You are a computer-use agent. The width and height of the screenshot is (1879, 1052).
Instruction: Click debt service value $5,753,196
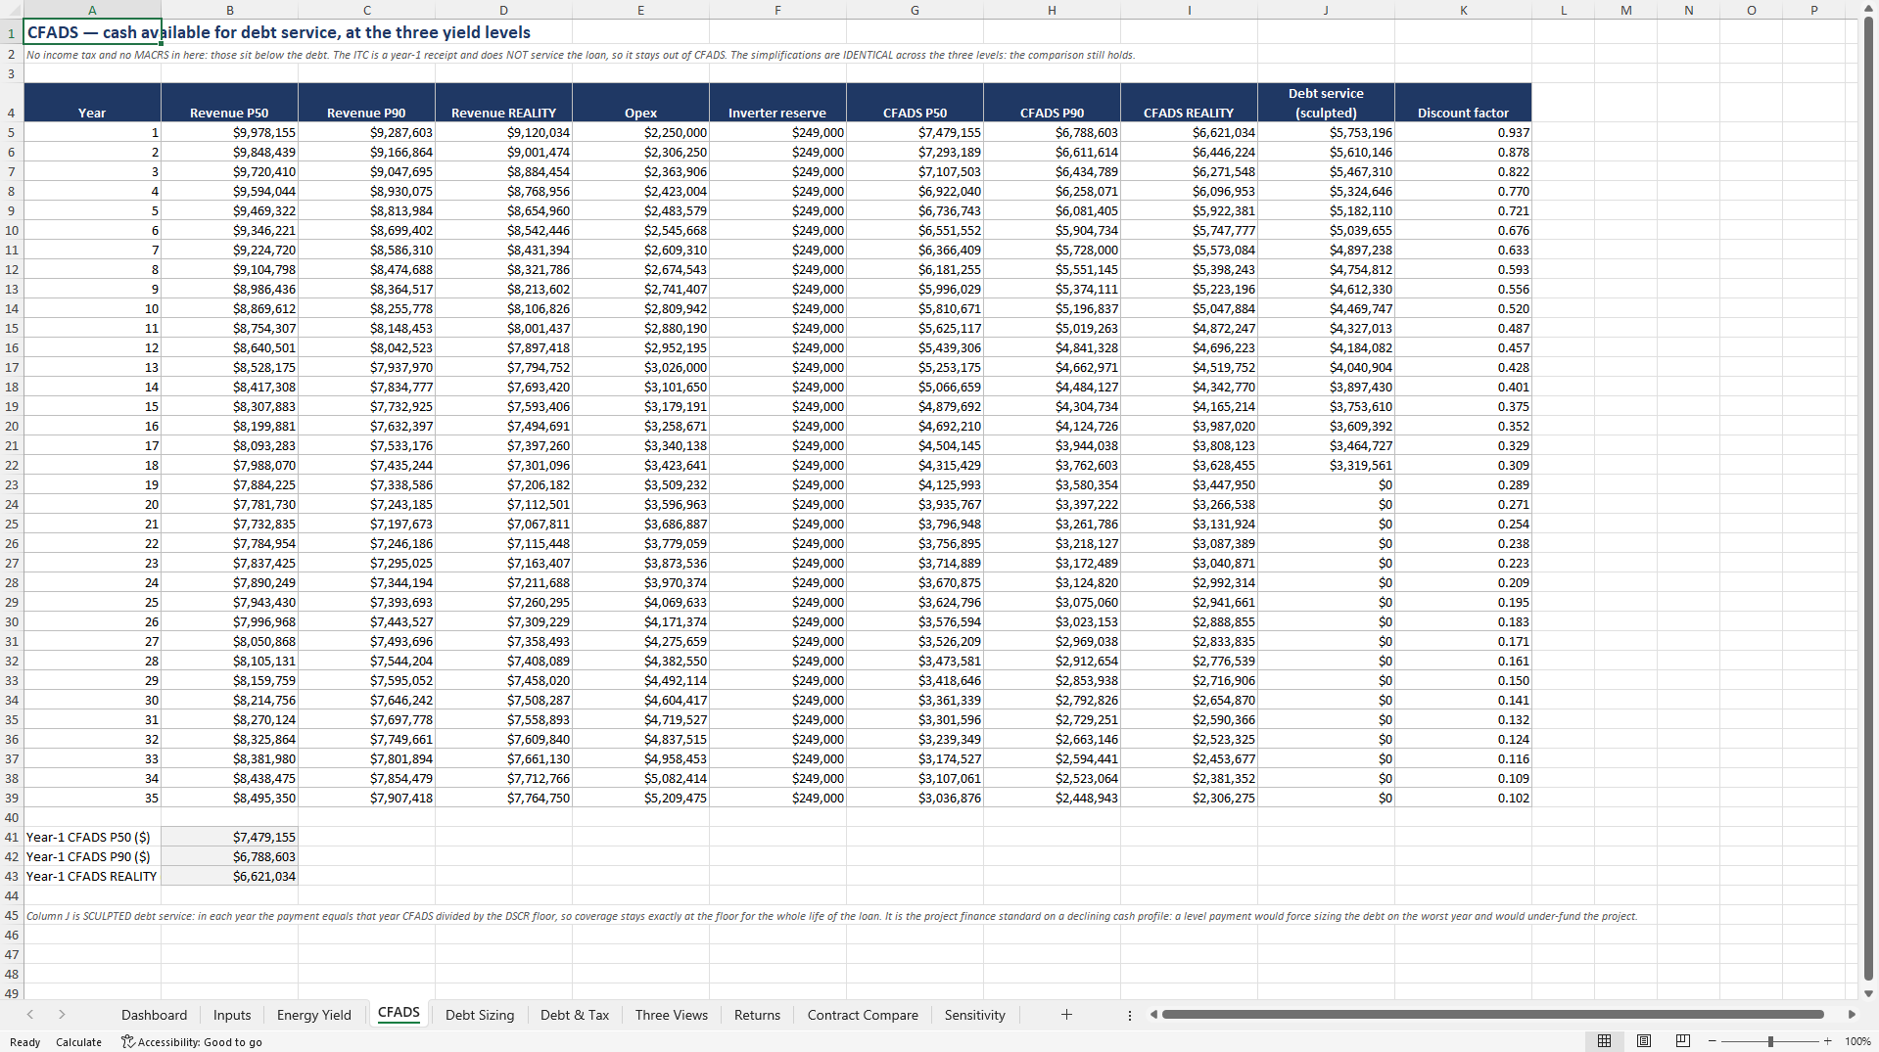[x=1326, y=132]
